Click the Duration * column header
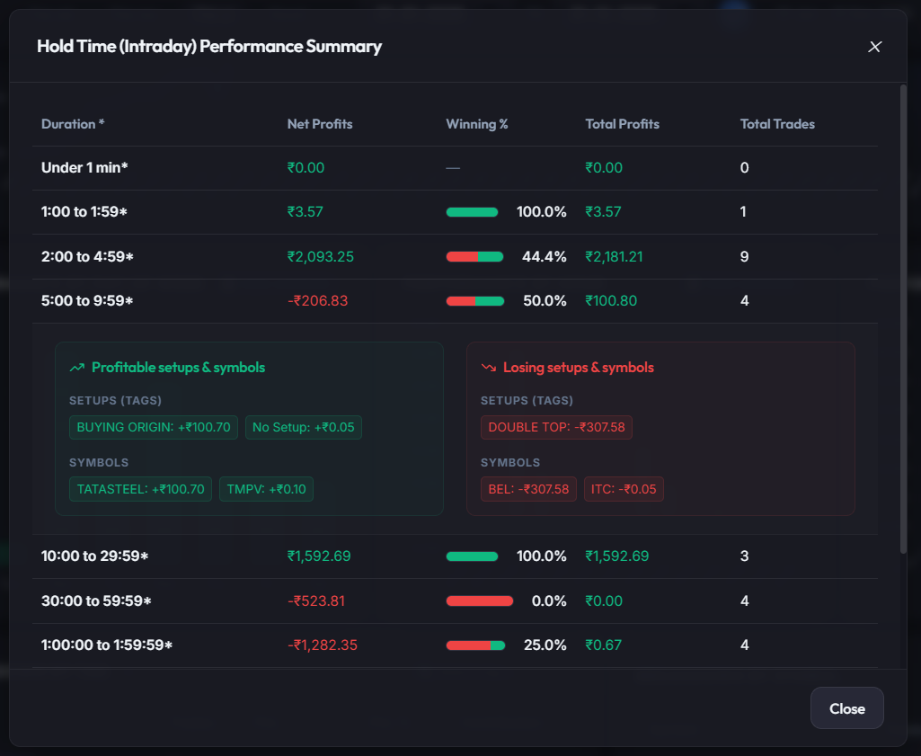This screenshot has width=921, height=756. click(73, 124)
